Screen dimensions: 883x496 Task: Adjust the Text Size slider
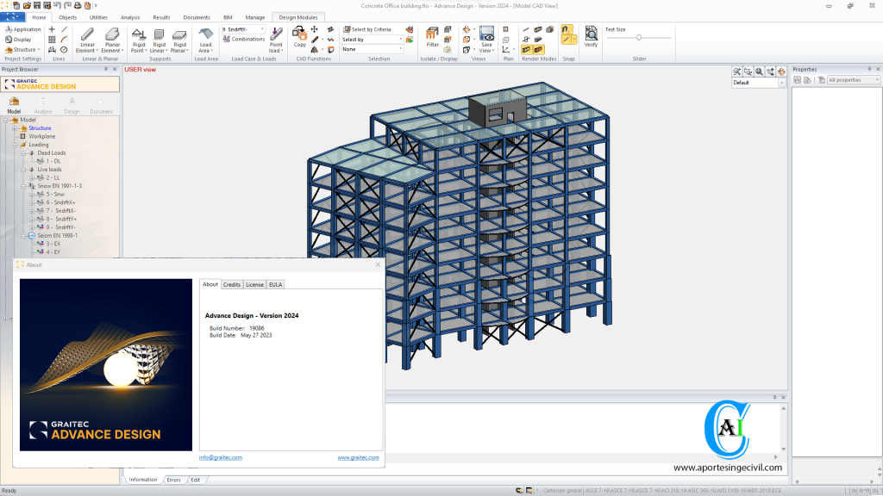(x=639, y=37)
